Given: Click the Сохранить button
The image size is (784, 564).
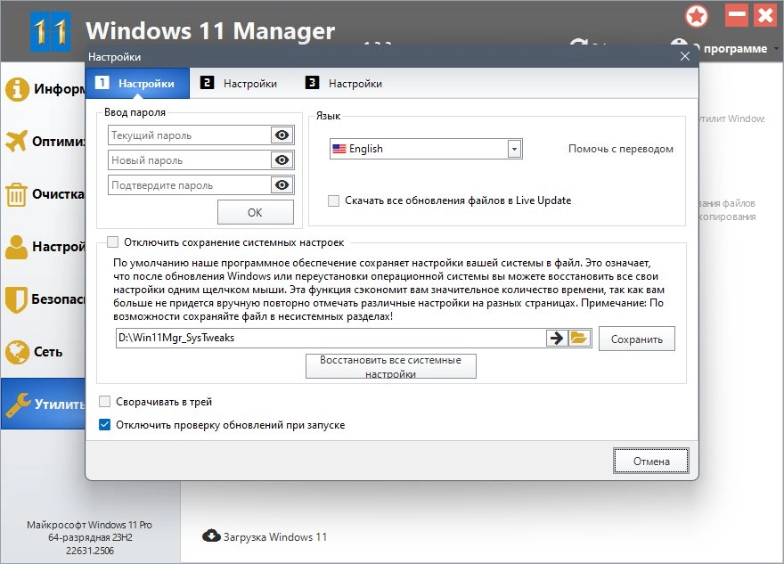Looking at the screenshot, I should [636, 339].
